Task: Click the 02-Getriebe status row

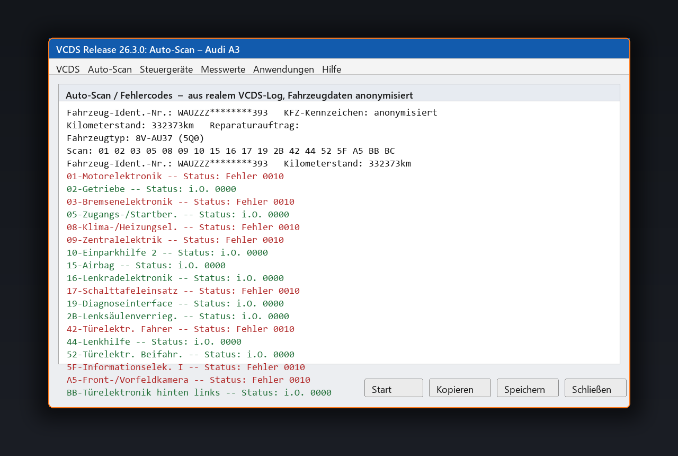Action: [x=151, y=189]
